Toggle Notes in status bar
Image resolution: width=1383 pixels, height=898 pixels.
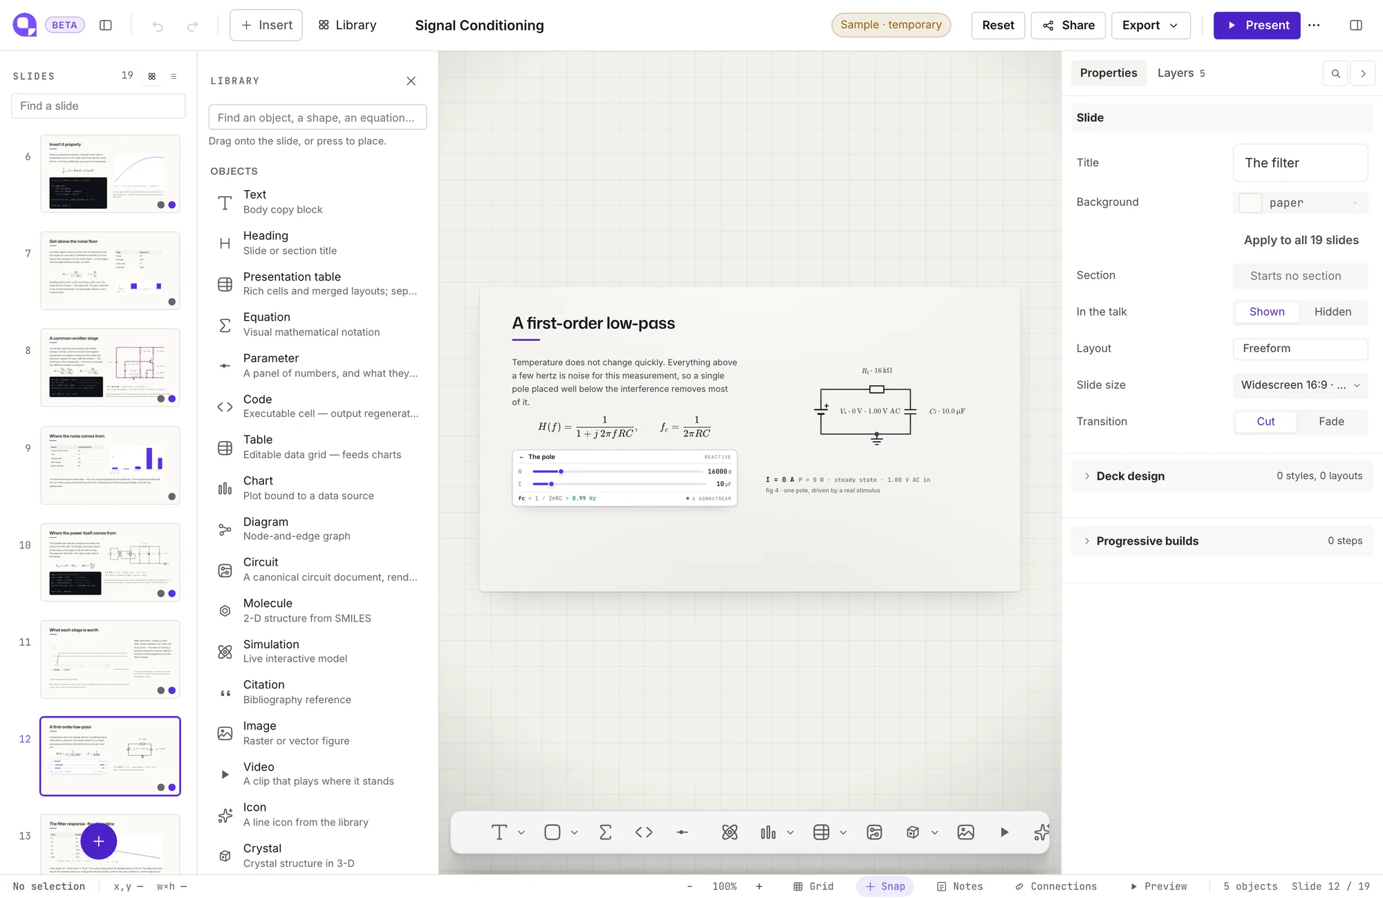960,886
